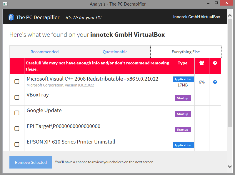The image size is (235, 175).
Task: Select the Everything Else tab
Action: pos(186,52)
